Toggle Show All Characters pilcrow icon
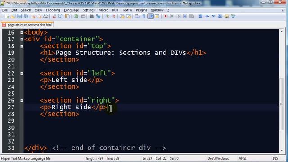288x162 pixels. tap(144, 17)
